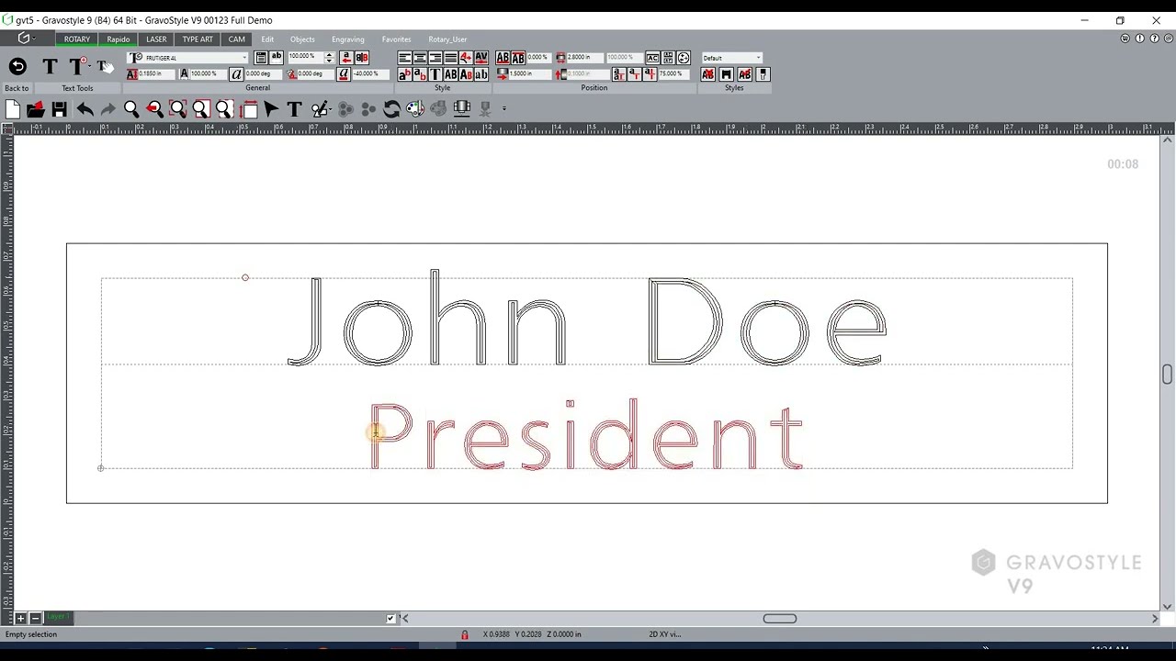The height and width of the screenshot is (661, 1176).
Task: Save style with the floppy icon in Styles
Action: pyautogui.click(x=726, y=74)
